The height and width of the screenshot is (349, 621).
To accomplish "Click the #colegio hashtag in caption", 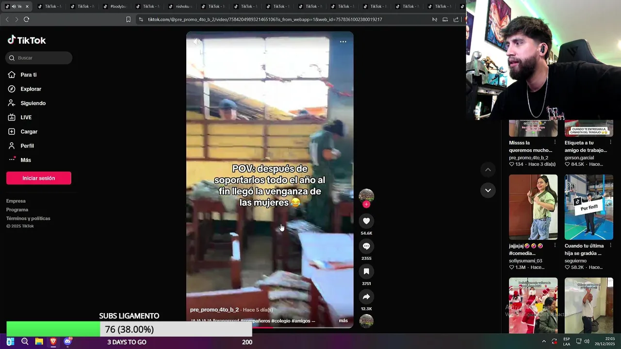I will pyautogui.click(x=280, y=321).
